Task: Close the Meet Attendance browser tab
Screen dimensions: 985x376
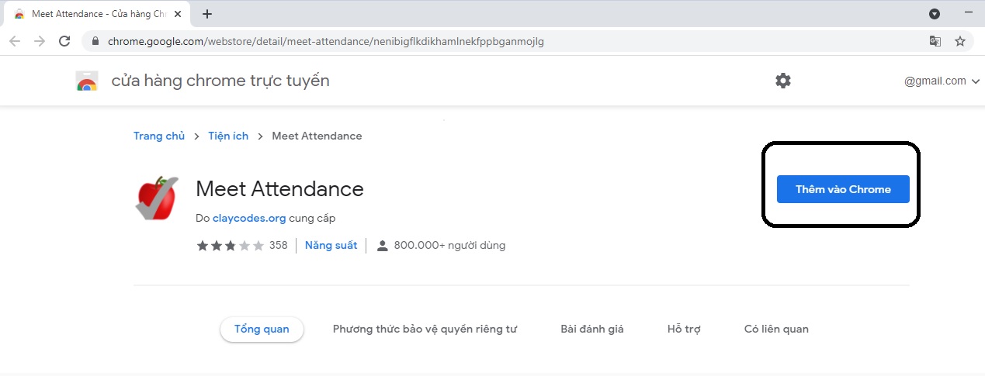Action: (178, 14)
